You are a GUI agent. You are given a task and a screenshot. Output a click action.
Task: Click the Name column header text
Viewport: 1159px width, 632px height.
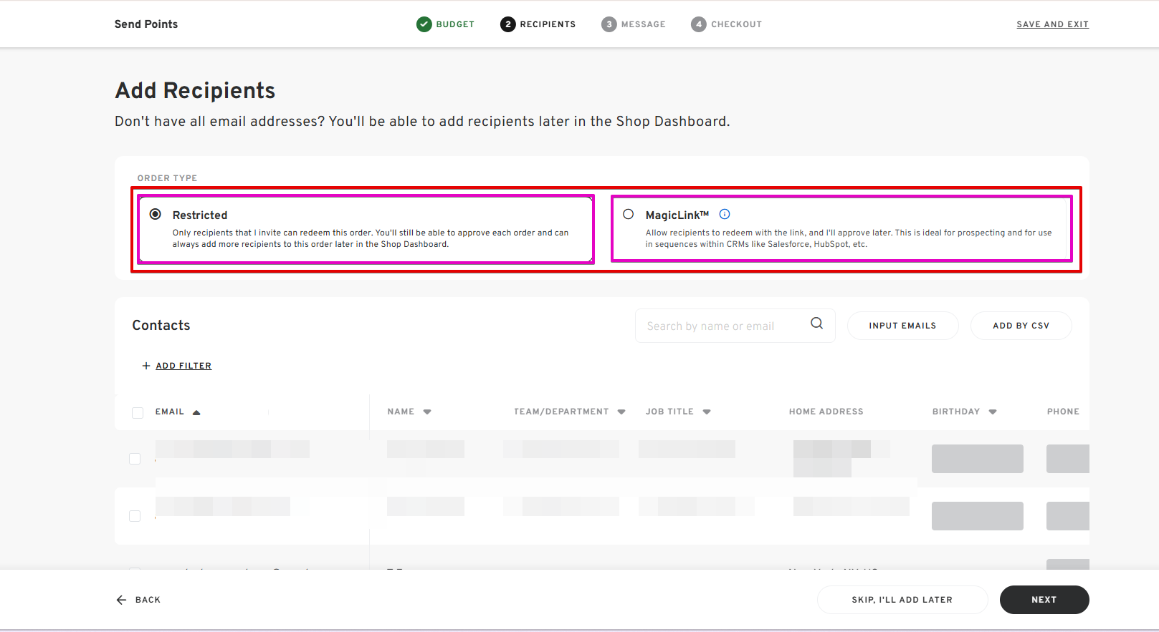tap(401, 412)
